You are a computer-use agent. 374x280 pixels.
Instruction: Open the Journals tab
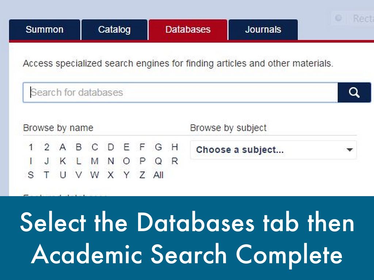(263, 30)
